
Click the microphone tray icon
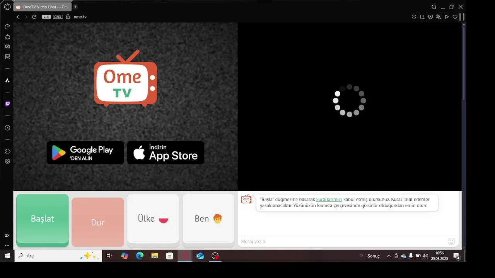(x=411, y=256)
